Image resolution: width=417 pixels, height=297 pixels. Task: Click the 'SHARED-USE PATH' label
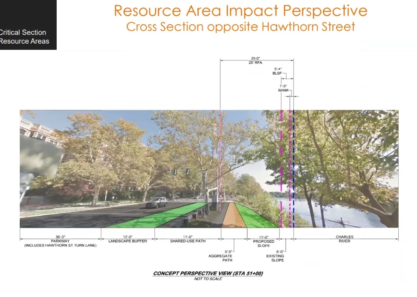188,239
